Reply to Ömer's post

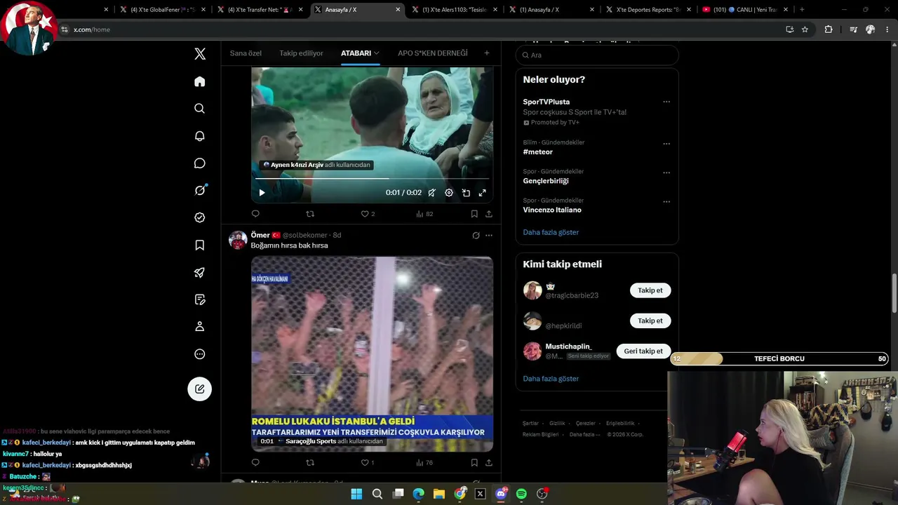pos(255,463)
